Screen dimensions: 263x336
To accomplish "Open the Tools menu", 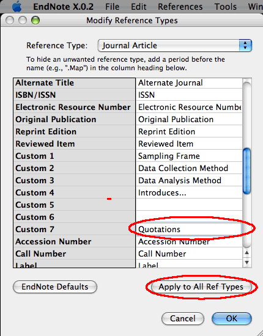I will 226,7.
